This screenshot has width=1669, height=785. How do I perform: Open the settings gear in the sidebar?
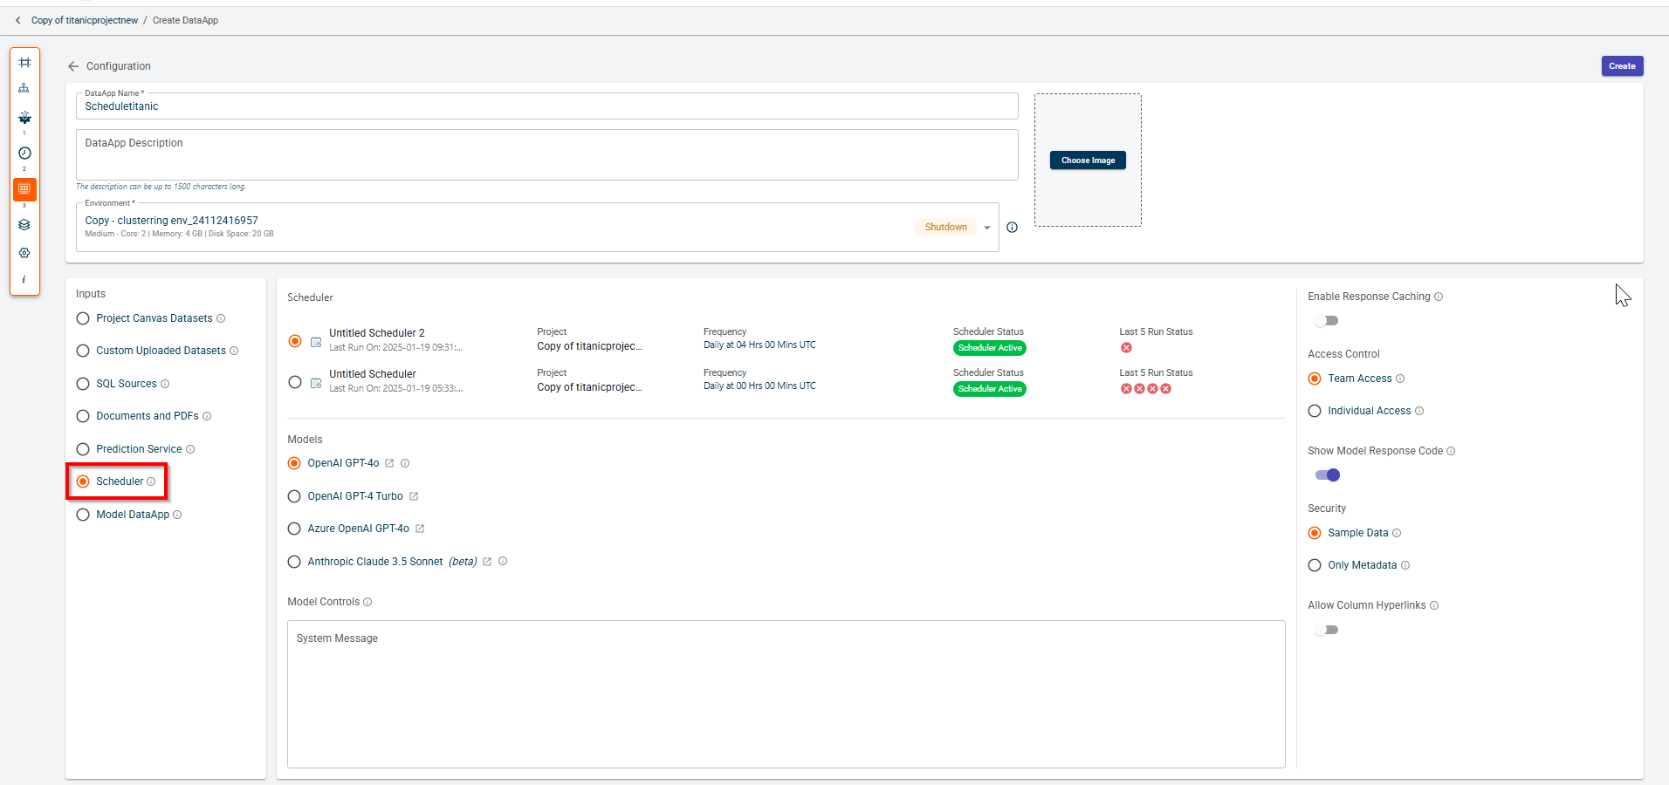point(24,253)
